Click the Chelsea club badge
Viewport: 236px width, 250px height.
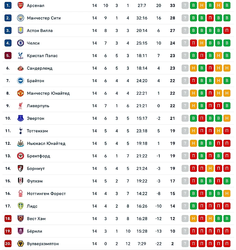click(x=20, y=43)
